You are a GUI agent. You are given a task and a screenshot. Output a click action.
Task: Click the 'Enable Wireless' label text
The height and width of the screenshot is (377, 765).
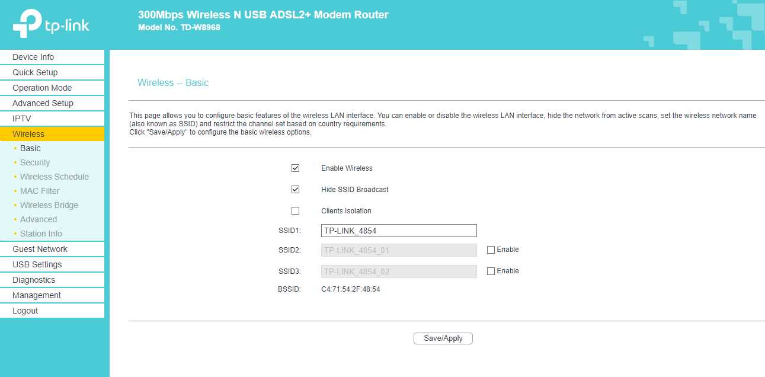(x=347, y=168)
